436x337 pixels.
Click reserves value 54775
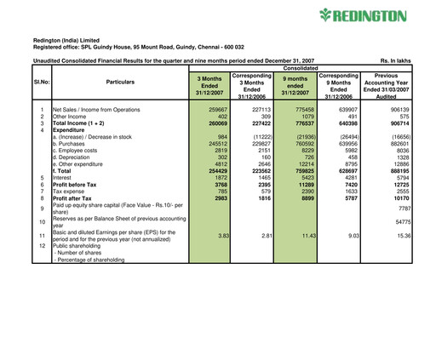point(403,222)
